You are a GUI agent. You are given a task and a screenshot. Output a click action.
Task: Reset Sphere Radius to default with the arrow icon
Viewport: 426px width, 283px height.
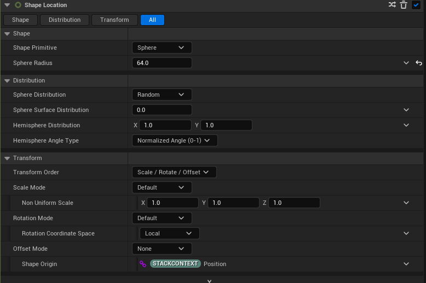419,63
